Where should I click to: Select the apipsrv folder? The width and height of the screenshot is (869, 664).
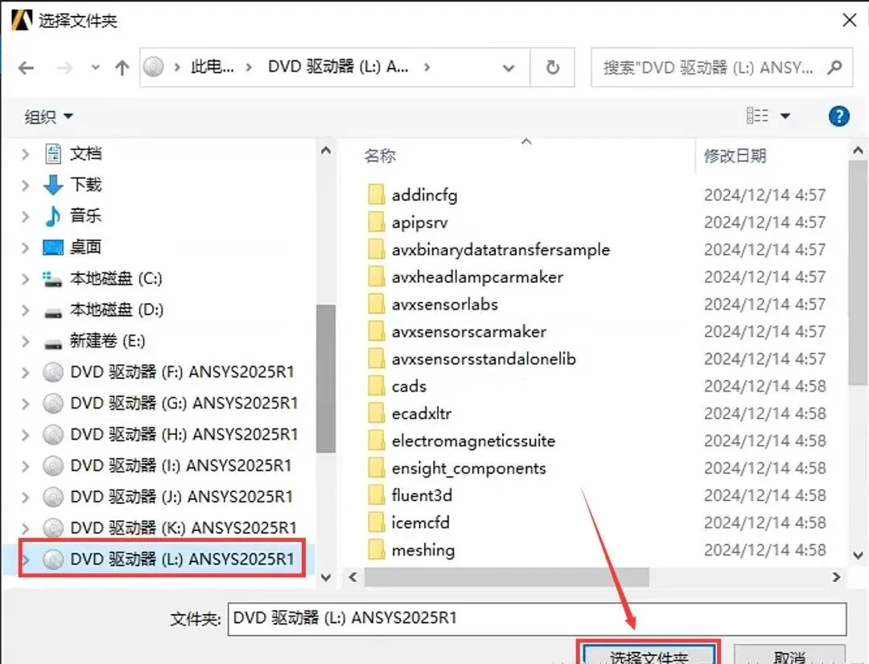click(419, 222)
